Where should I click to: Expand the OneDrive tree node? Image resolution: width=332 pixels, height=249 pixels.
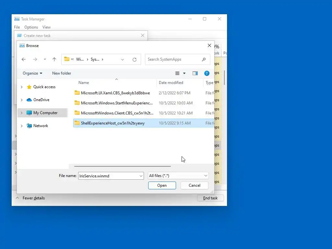coord(22,100)
